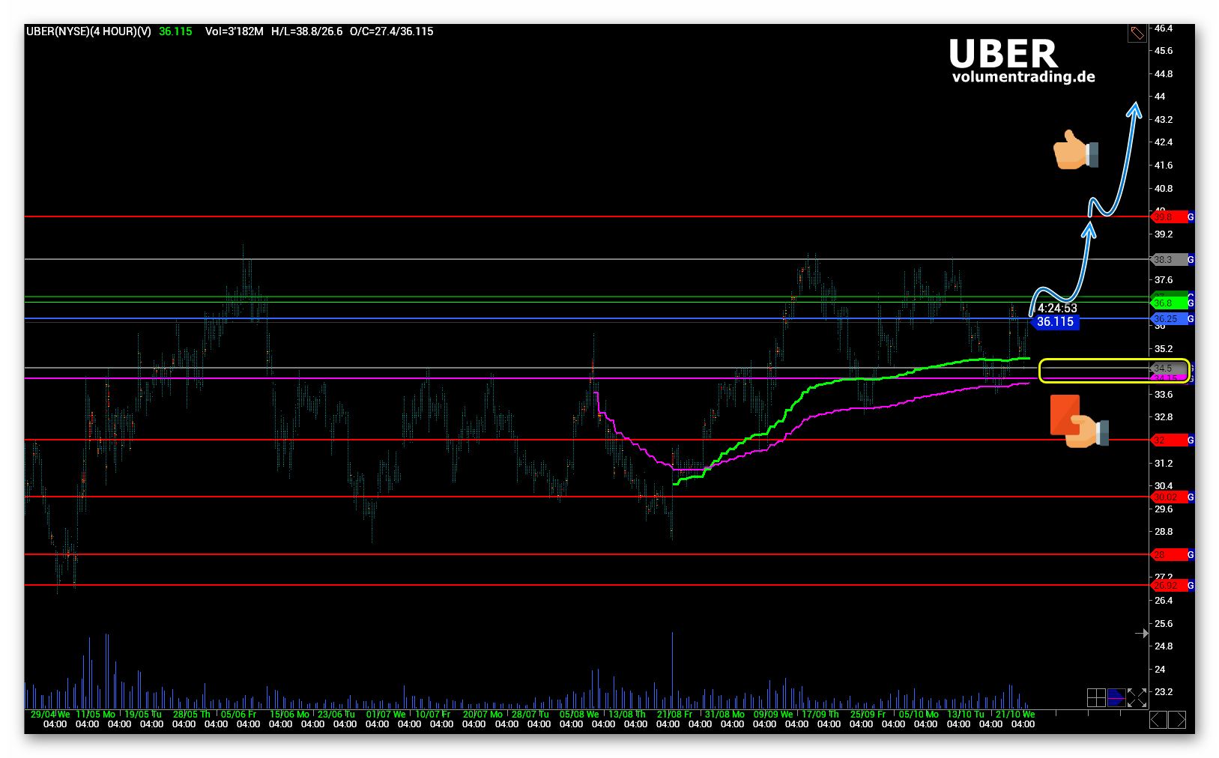The height and width of the screenshot is (758, 1219).
Task: Click the 46.4 value on the price axis
Action: (1164, 28)
